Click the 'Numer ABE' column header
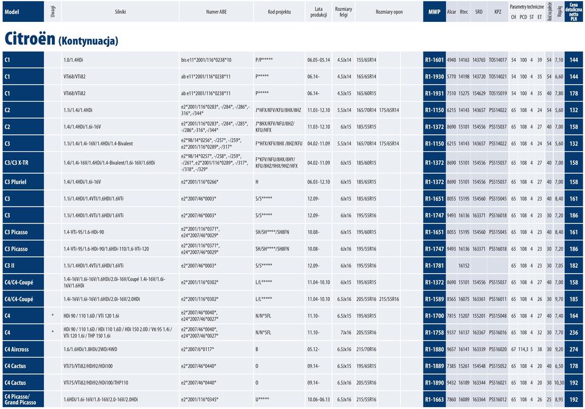The width and height of the screenshot is (585, 409). (216, 12)
